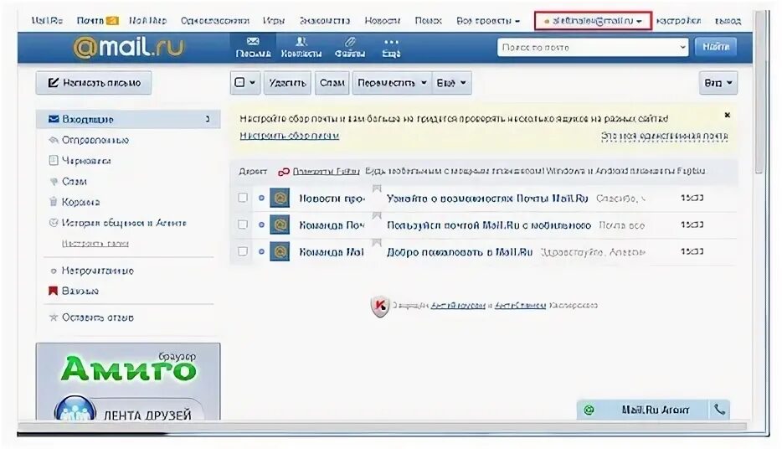Viewport: 782px width, 449px height.
Task: Open the account email address dropdown
Action: tap(593, 21)
